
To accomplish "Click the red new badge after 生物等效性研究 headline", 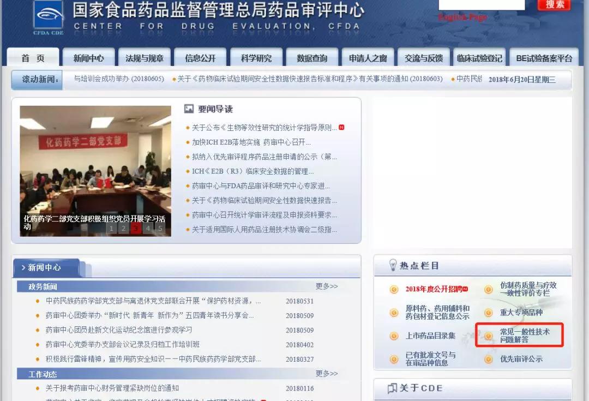I will (x=341, y=128).
